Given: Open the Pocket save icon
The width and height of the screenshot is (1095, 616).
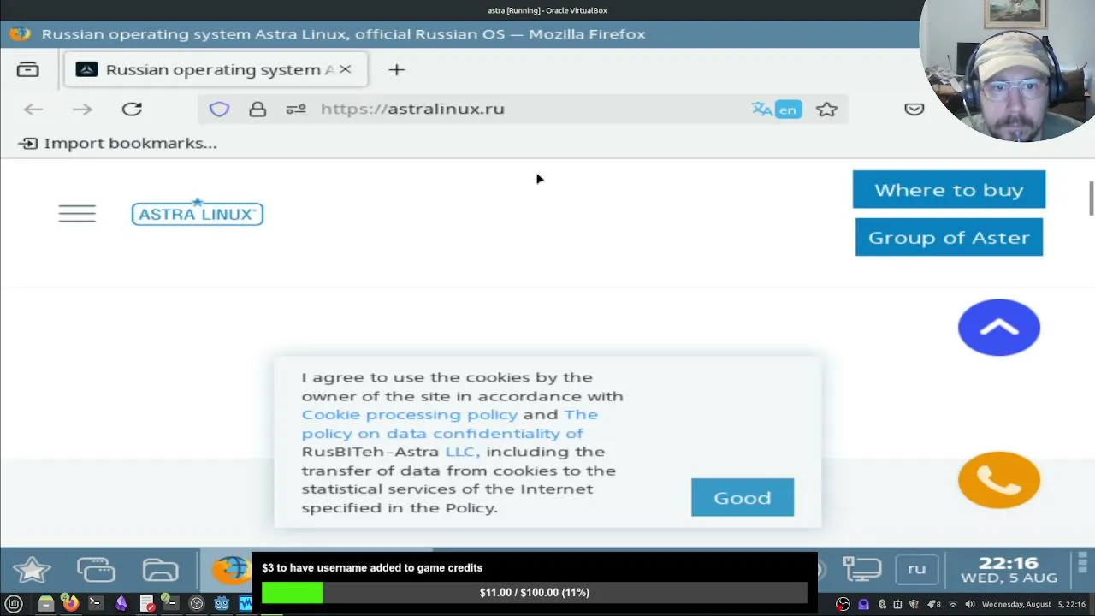Looking at the screenshot, I should click(x=914, y=109).
